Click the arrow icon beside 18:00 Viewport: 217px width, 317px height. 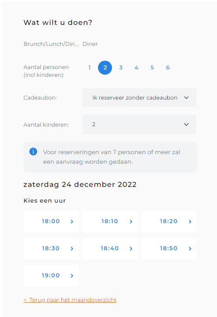pyautogui.click(x=72, y=221)
